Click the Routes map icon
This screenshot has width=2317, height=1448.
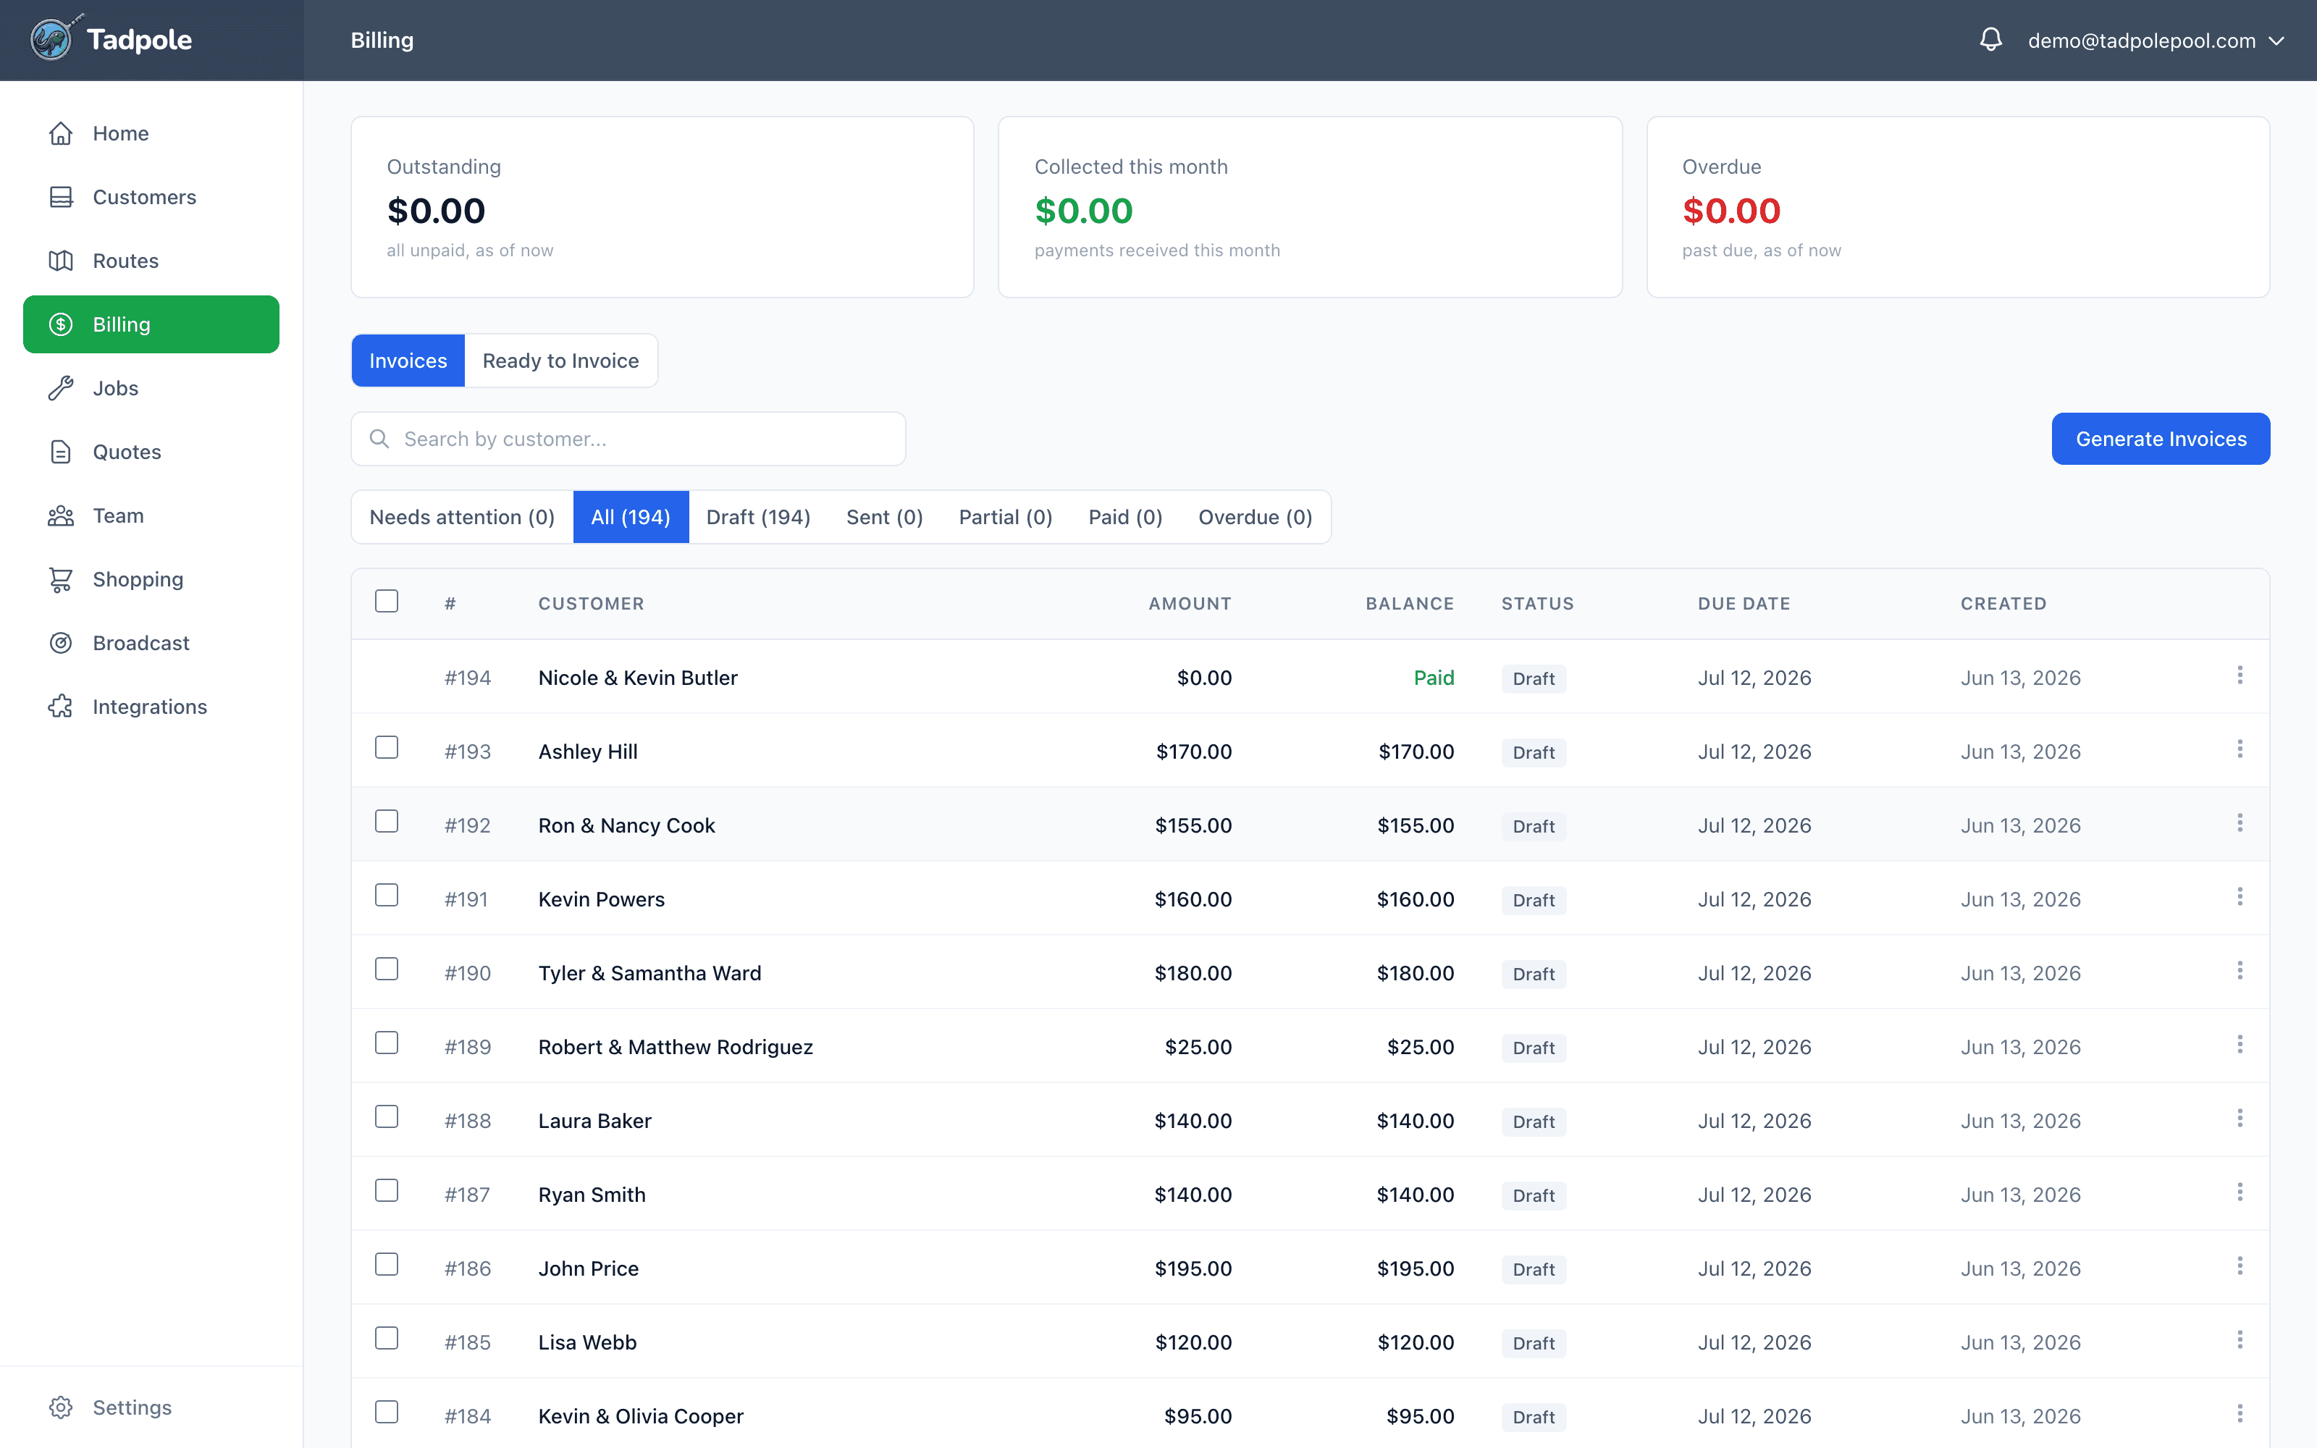click(x=60, y=261)
